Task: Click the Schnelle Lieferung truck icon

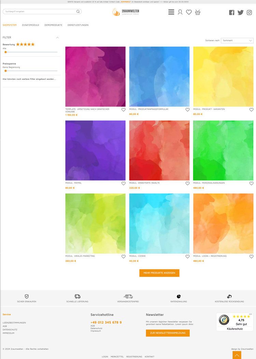Action: point(77,296)
